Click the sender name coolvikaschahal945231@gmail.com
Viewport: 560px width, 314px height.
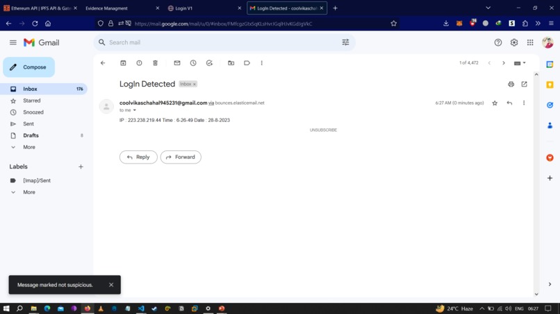click(x=163, y=103)
